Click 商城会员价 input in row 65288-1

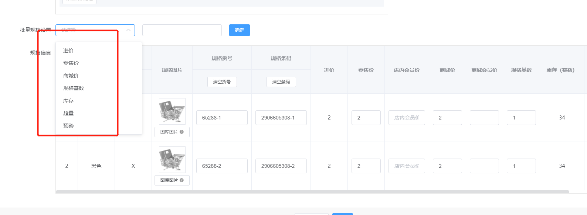pyautogui.click(x=484, y=118)
